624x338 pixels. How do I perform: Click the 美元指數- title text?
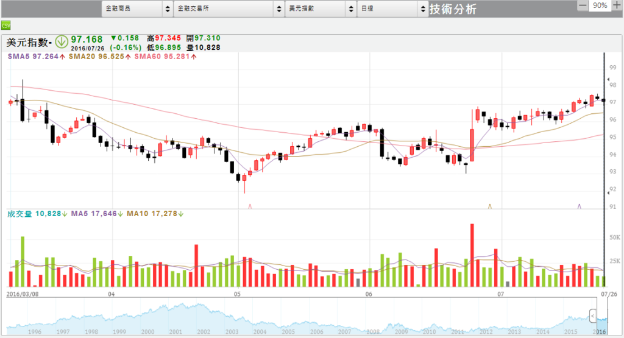[x=29, y=42]
